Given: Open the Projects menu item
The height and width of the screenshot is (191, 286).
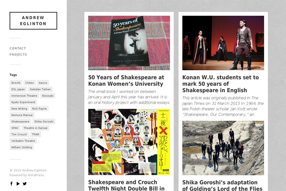Looking at the screenshot, I should (18, 54).
